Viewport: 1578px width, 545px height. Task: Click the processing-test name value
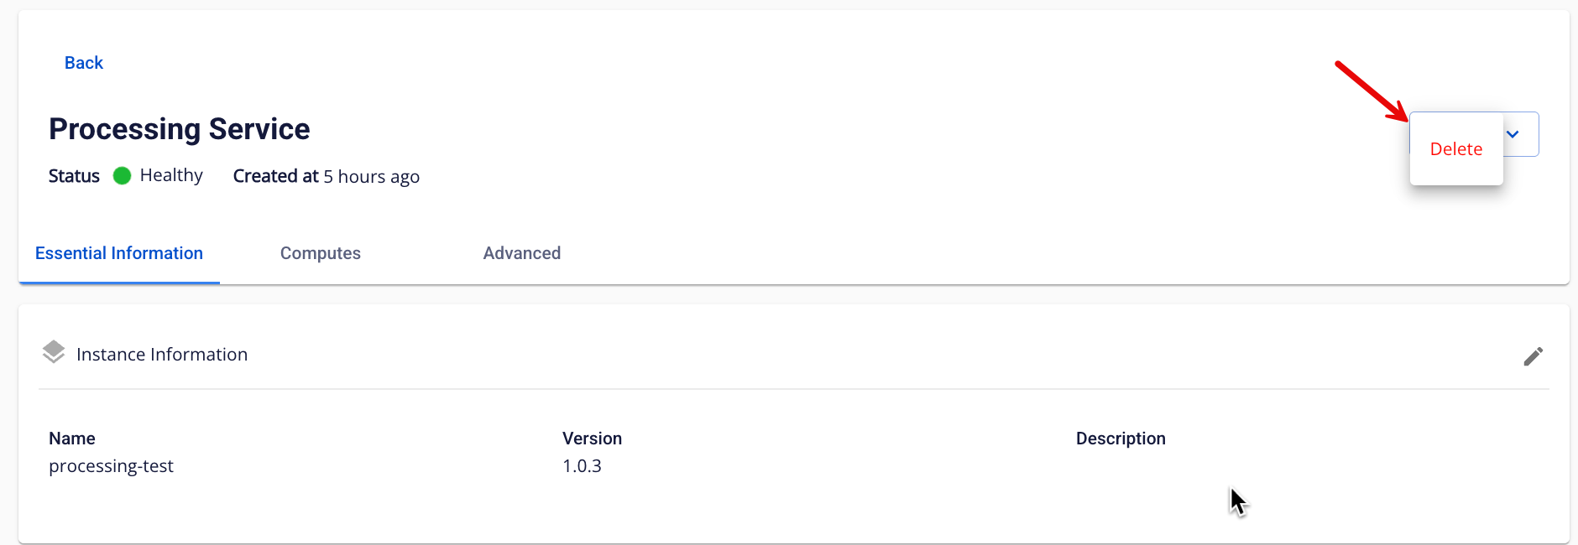click(x=111, y=466)
